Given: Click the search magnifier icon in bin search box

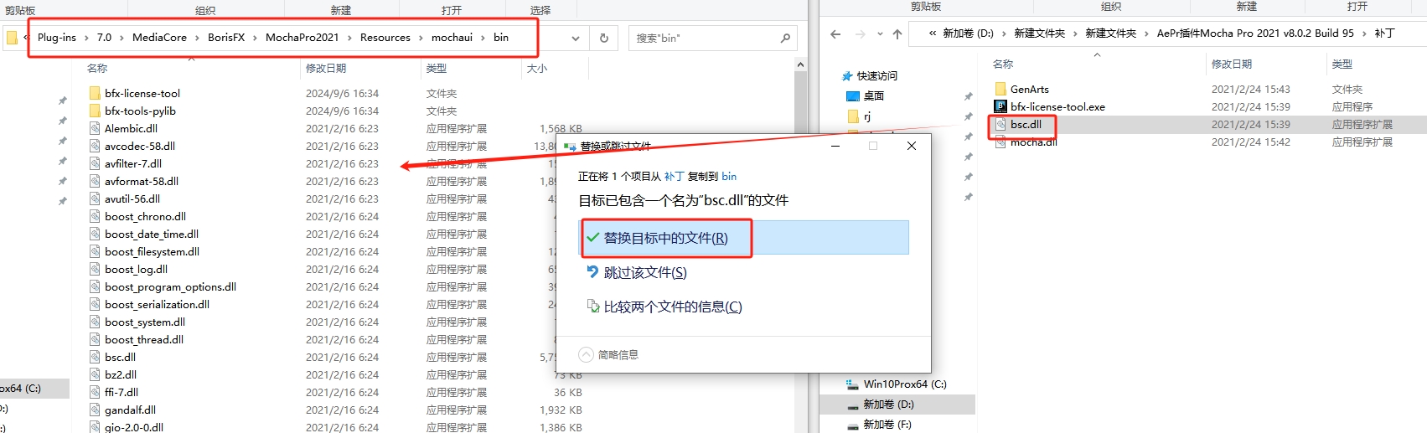Looking at the screenshot, I should (785, 38).
